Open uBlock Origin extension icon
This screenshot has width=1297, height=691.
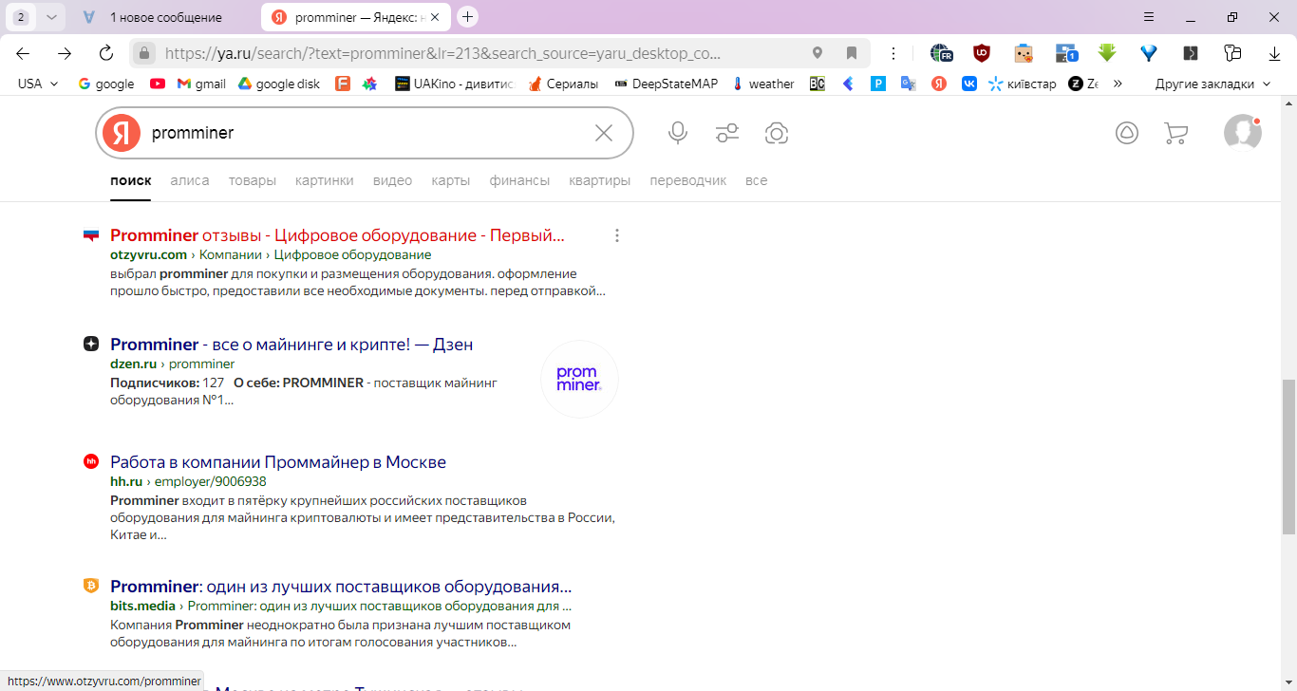point(982,53)
